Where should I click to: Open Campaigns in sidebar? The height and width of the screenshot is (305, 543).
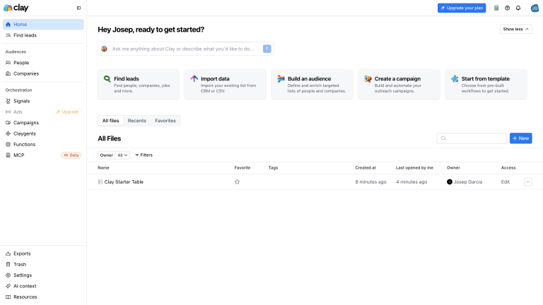pyautogui.click(x=43, y=123)
